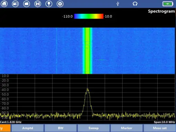The height and width of the screenshot is (132, 176).
Task: Open the radio mode icon
Action: coord(15,4)
